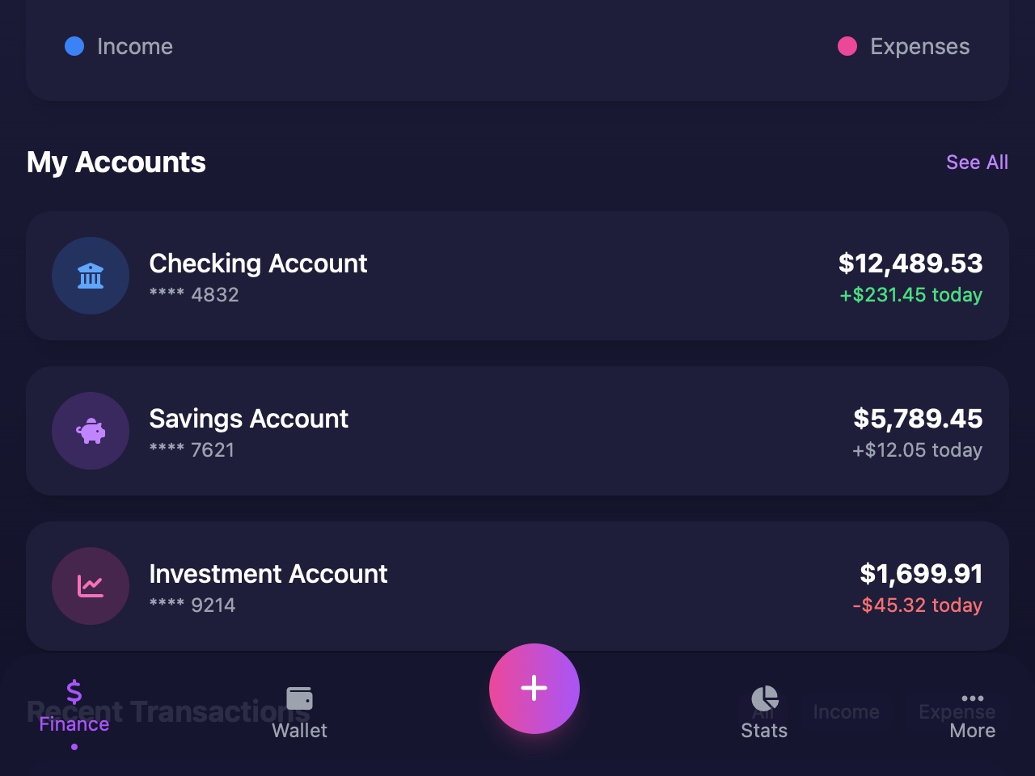Click the Savings Account piggy bank icon
The width and height of the screenshot is (1035, 776).
point(91,431)
